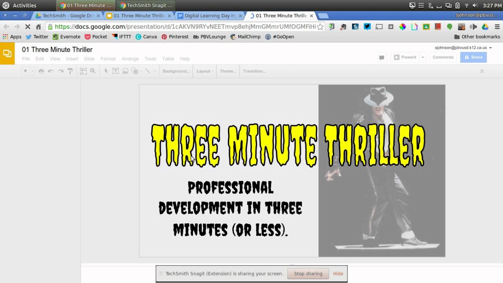This screenshot has width=503, height=283.
Task: Switch to Digital Learning Day tab
Action: 210,16
